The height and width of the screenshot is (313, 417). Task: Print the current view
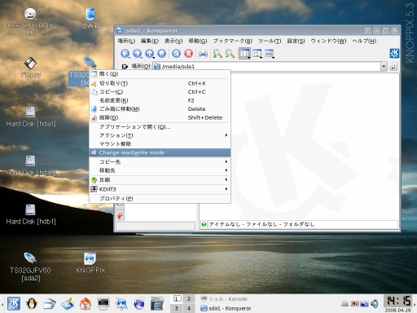click(x=203, y=53)
